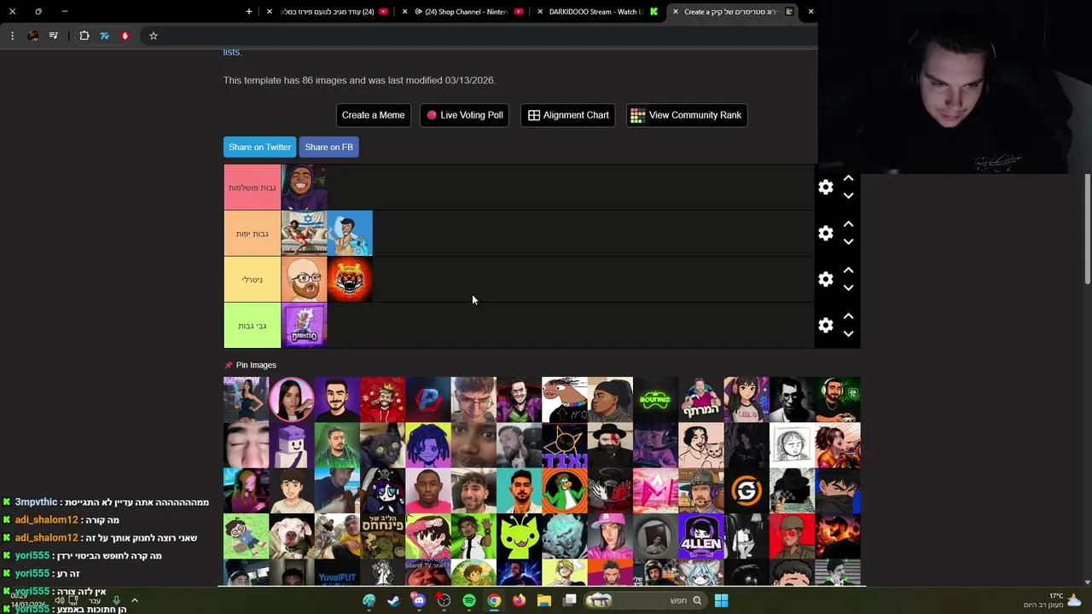This screenshot has width=1092, height=614.
Task: Share on FB
Action: [328, 147]
